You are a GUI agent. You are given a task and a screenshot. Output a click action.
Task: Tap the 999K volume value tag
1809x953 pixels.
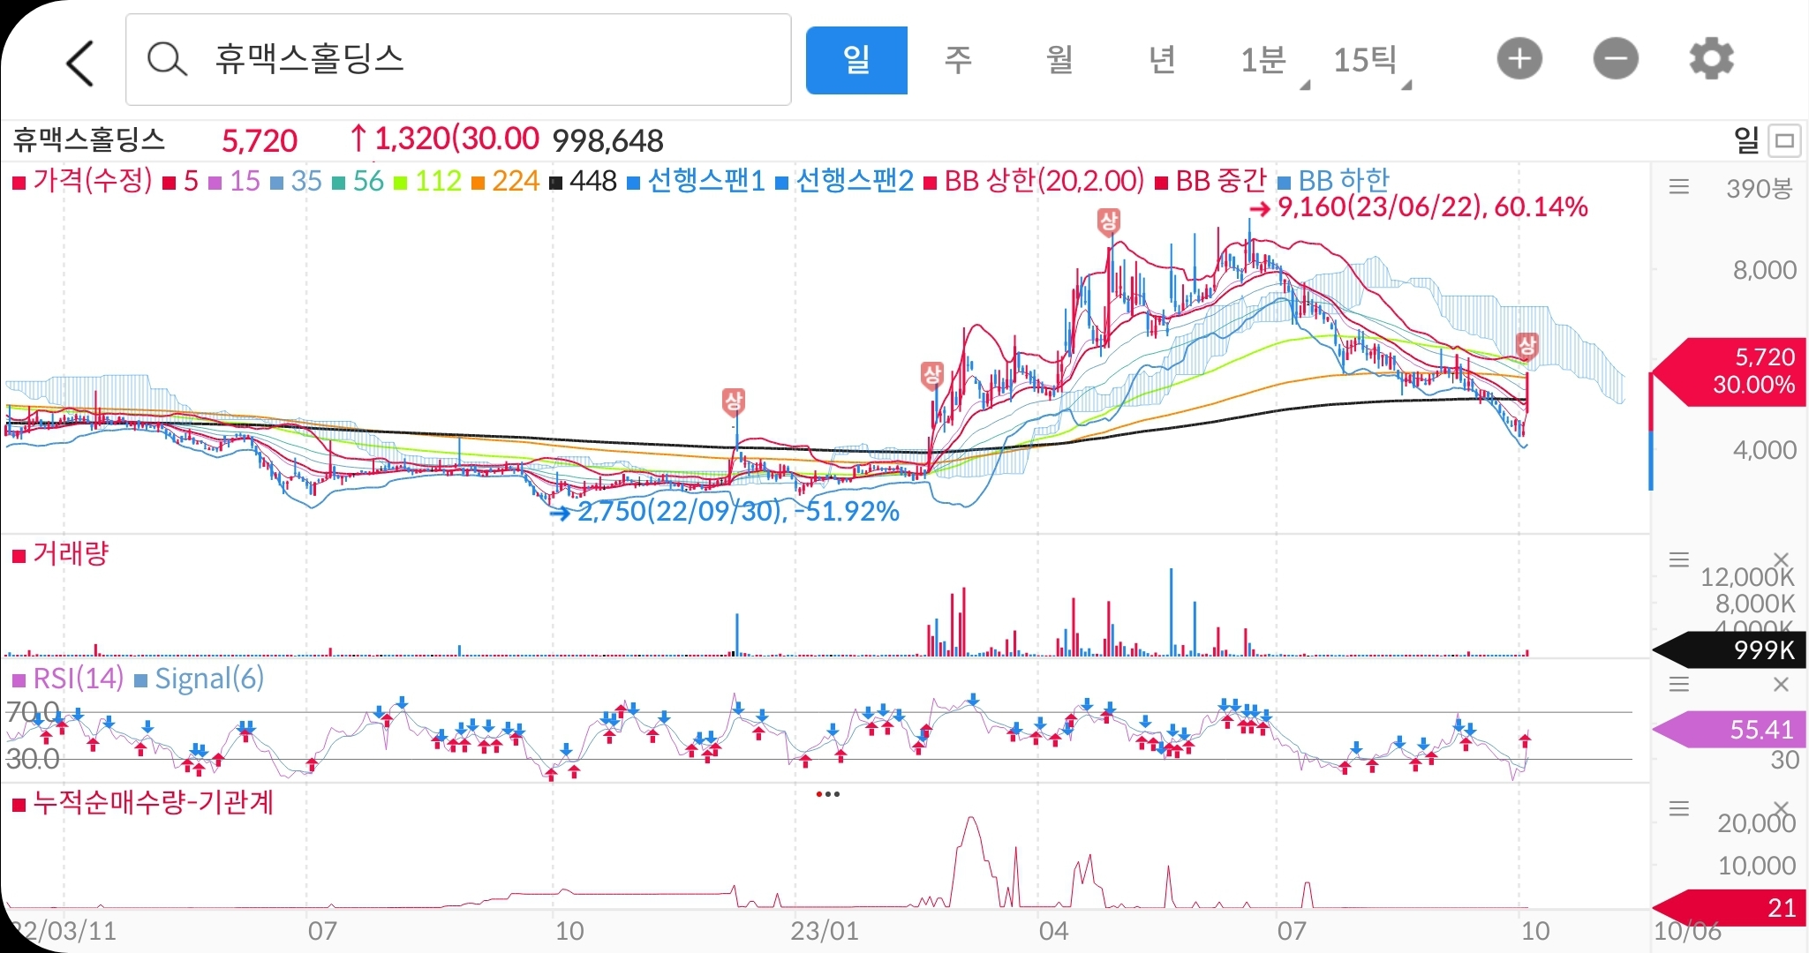(1729, 650)
